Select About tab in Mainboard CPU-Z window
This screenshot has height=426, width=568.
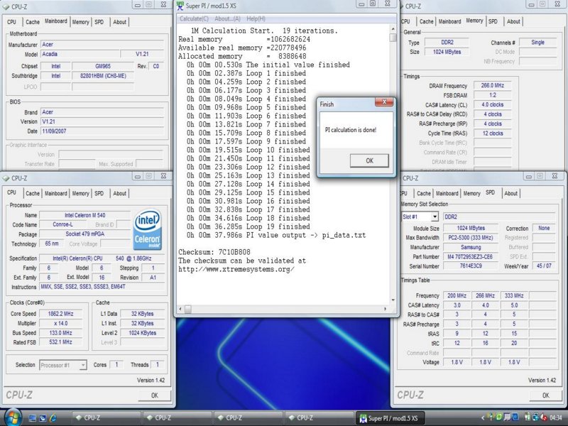[119, 22]
